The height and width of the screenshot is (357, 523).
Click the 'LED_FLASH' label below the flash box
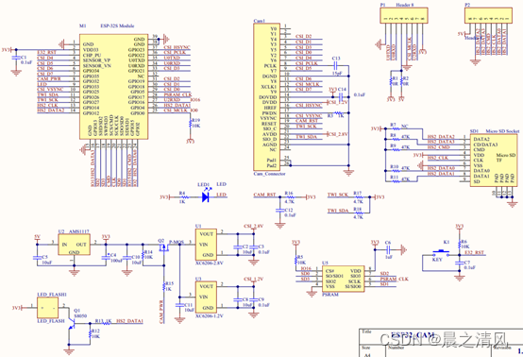pyautogui.click(x=51, y=320)
